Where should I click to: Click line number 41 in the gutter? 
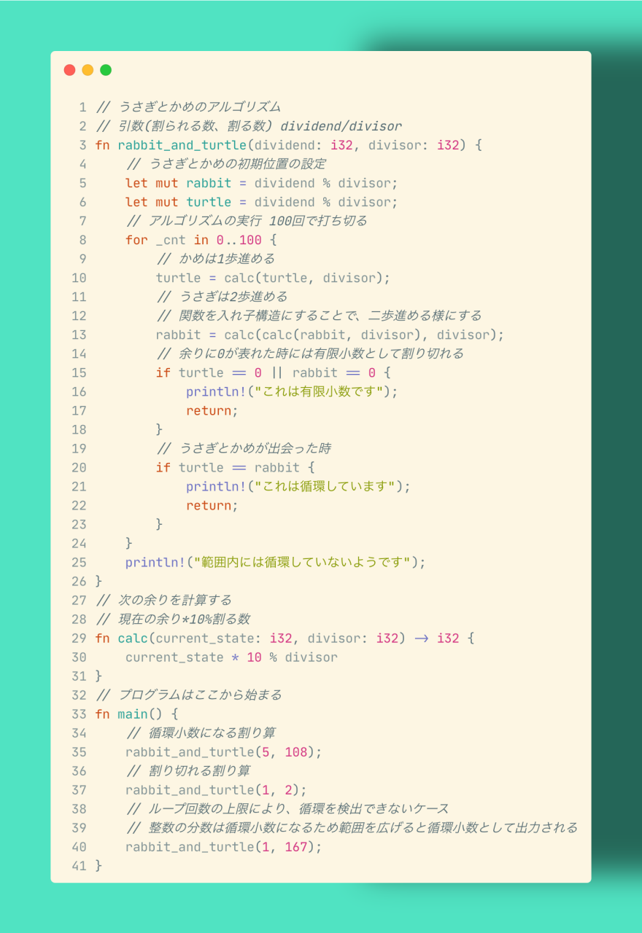coord(79,865)
